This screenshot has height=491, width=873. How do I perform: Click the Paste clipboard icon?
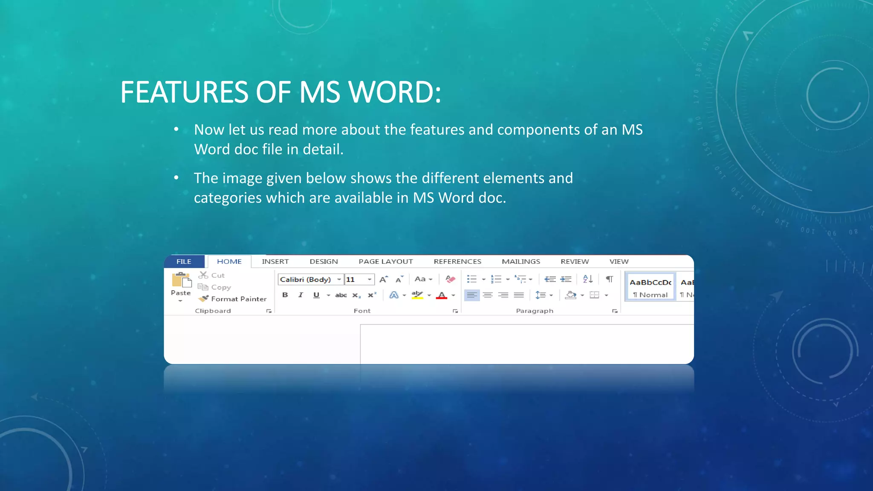pyautogui.click(x=181, y=280)
